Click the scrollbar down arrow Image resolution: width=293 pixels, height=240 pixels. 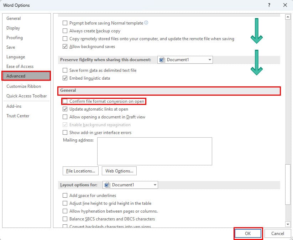(288, 224)
